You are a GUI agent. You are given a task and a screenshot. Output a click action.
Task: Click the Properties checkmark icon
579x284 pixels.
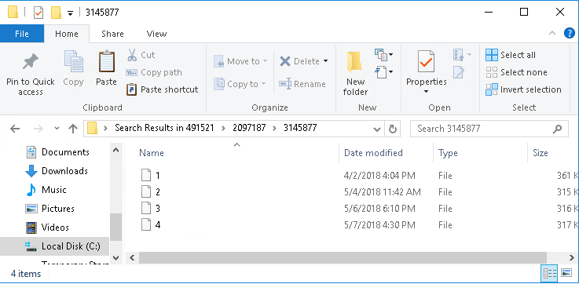(x=426, y=61)
